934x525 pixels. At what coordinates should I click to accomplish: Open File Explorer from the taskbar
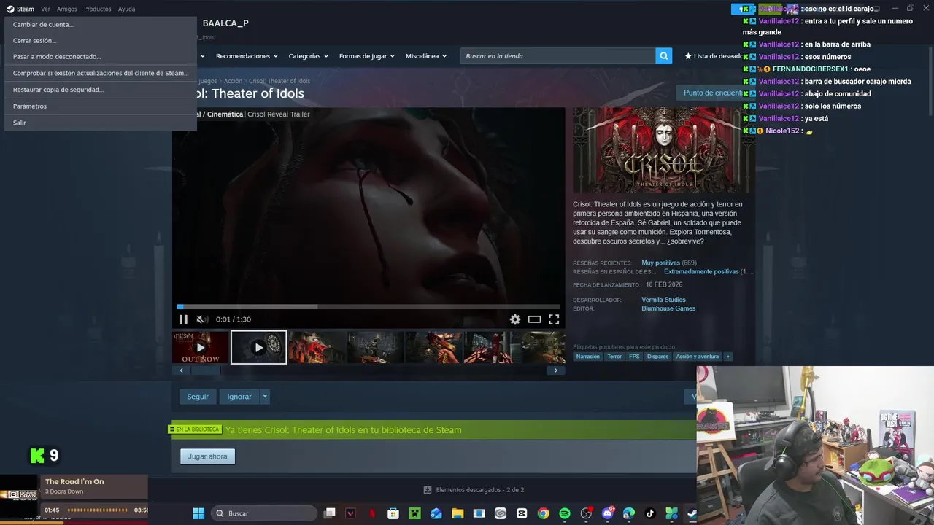point(458,513)
